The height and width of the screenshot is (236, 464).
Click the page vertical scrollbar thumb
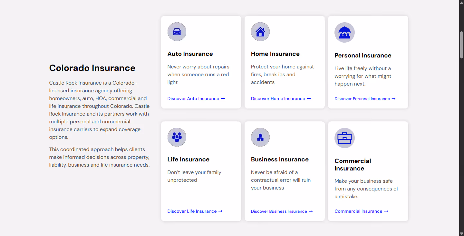[x=461, y=45]
